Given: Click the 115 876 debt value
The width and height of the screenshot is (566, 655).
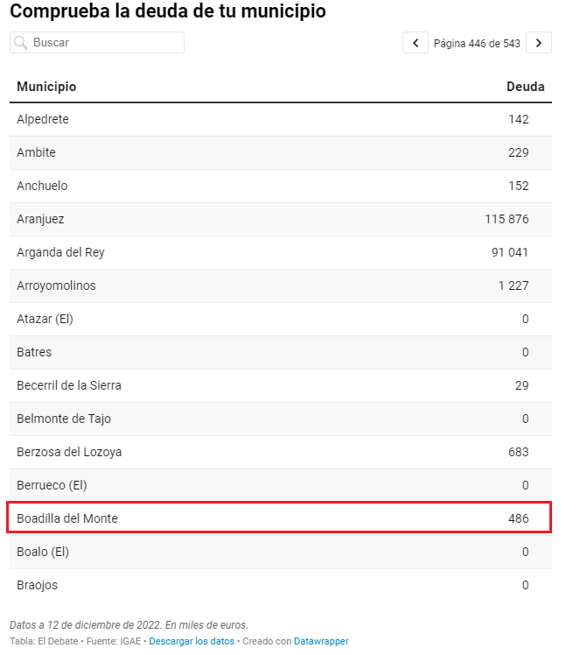Looking at the screenshot, I should click(x=507, y=219).
